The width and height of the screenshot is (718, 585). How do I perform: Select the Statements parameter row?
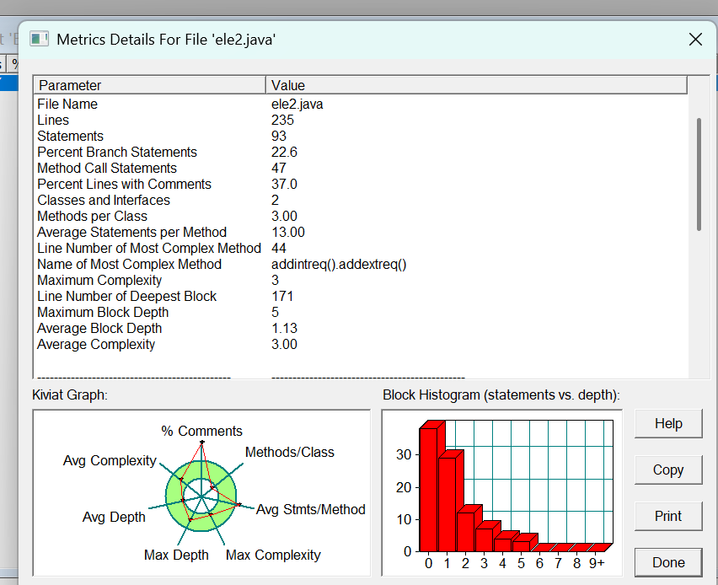361,136
